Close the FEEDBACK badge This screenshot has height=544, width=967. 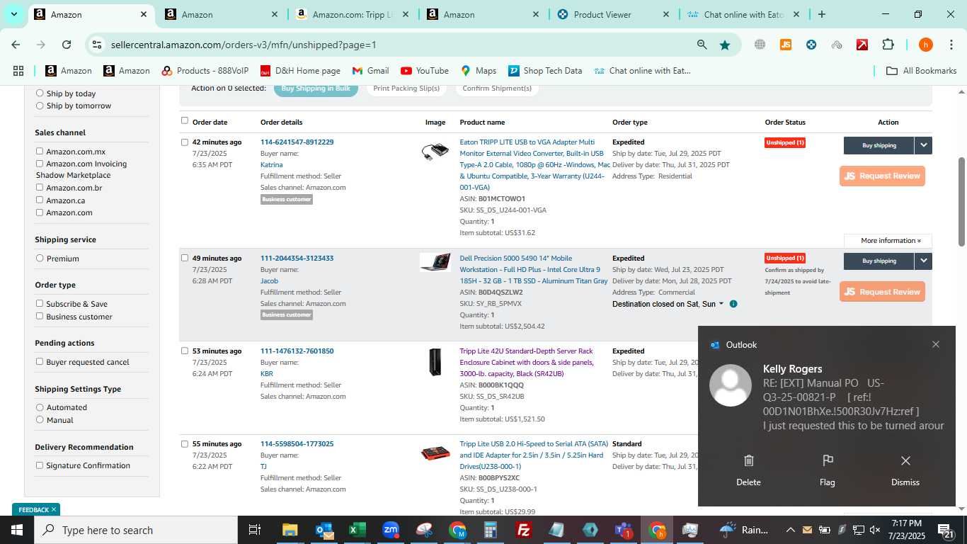click(x=54, y=509)
